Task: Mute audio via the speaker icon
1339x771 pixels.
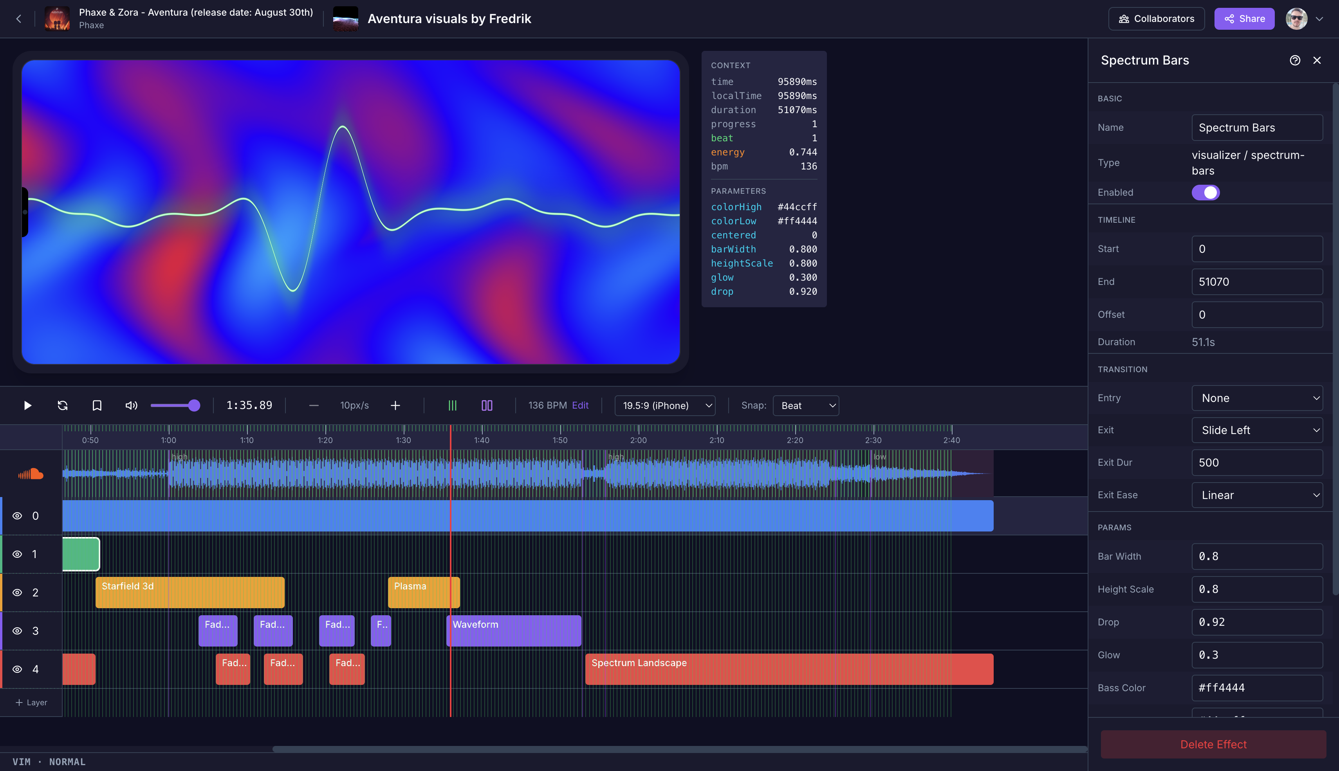Action: click(x=131, y=405)
